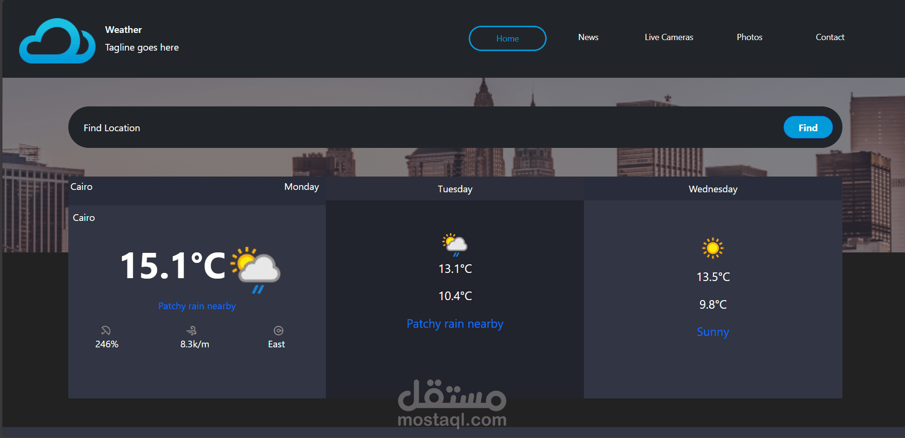The width and height of the screenshot is (905, 438).
Task: Click the wind speed icon above 8.3k/m
Action: [x=192, y=330]
